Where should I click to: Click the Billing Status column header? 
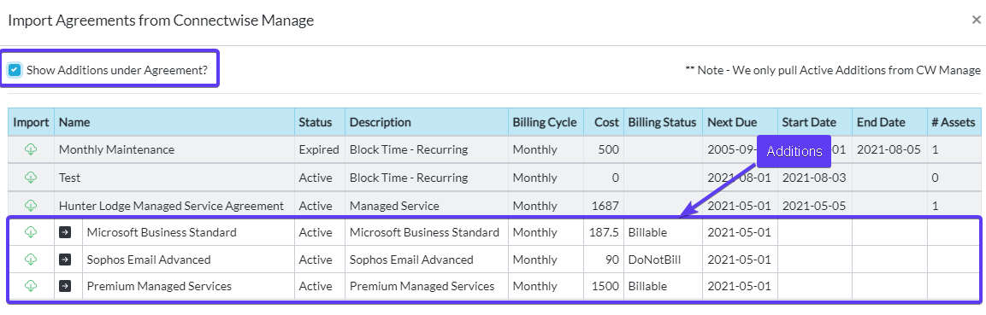(662, 122)
